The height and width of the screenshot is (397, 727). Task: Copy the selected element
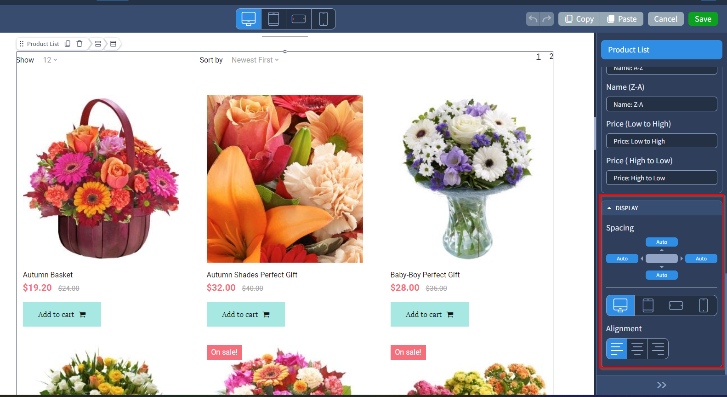579,19
